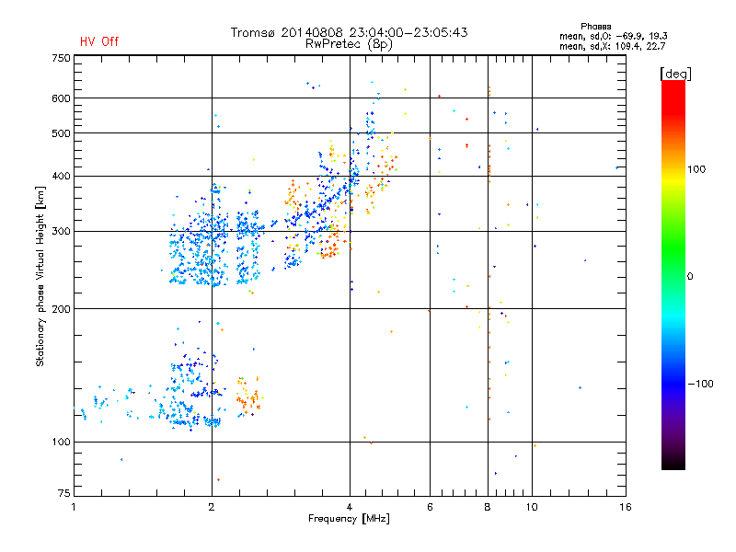This screenshot has width=736, height=552.
Task: Click the plot title 'Tromsø 20140808 23:04:00-23:05:43'
Action: 349,32
